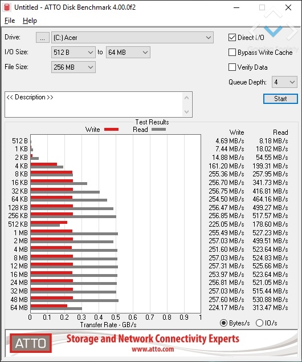The width and height of the screenshot is (302, 362).
Task: Enable the Verify Data checkbox
Action: tap(232, 67)
